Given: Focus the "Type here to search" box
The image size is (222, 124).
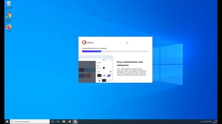Looking at the screenshot, I should pos(30,122).
